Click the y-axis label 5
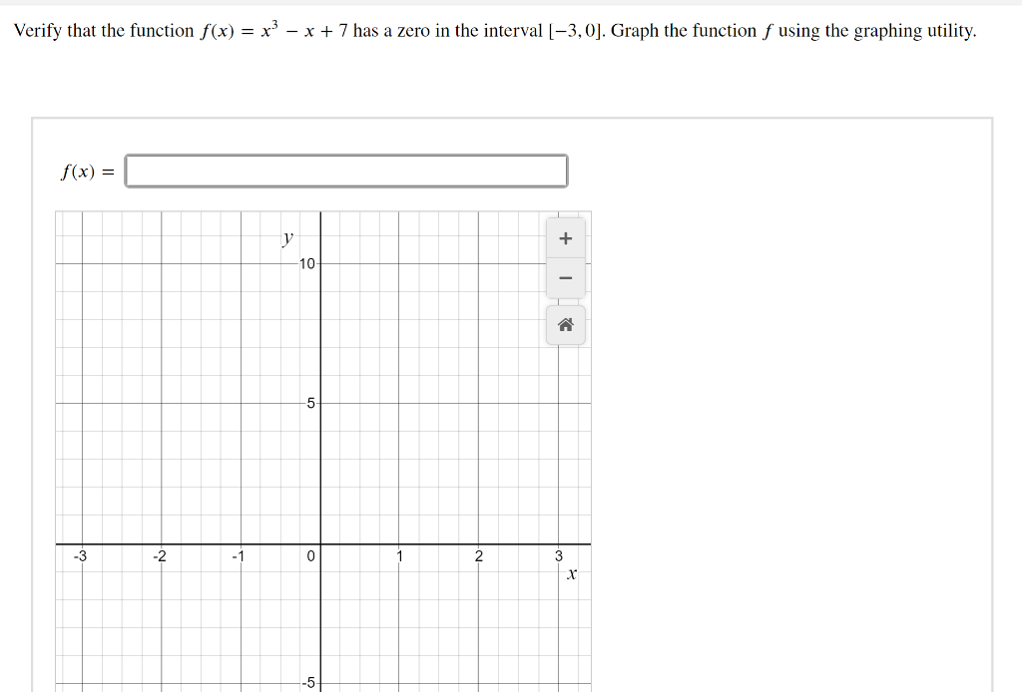Screen dimensions: 1022x692 pos(311,403)
